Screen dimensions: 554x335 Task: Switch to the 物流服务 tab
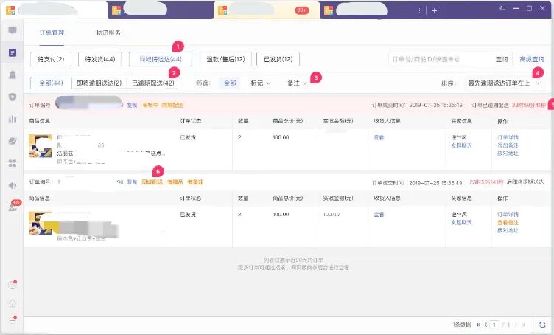point(108,32)
